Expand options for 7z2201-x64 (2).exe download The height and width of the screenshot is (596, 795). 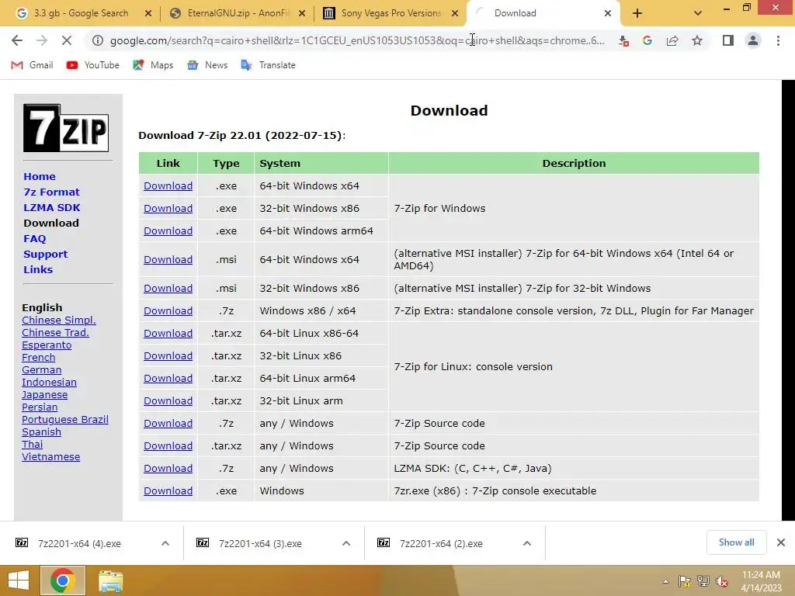coord(527,543)
